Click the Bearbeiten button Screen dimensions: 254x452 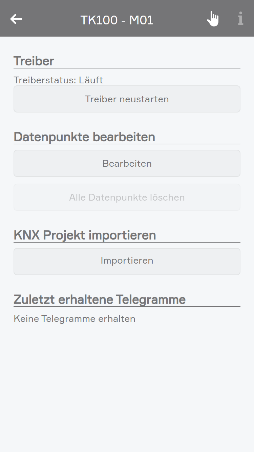coord(127,163)
